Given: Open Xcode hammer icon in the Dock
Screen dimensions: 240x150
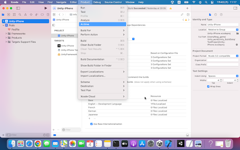Looking at the screenshot, I should tap(168, 144).
